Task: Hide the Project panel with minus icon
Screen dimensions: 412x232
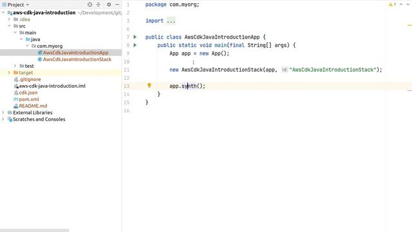Action: 117,5
